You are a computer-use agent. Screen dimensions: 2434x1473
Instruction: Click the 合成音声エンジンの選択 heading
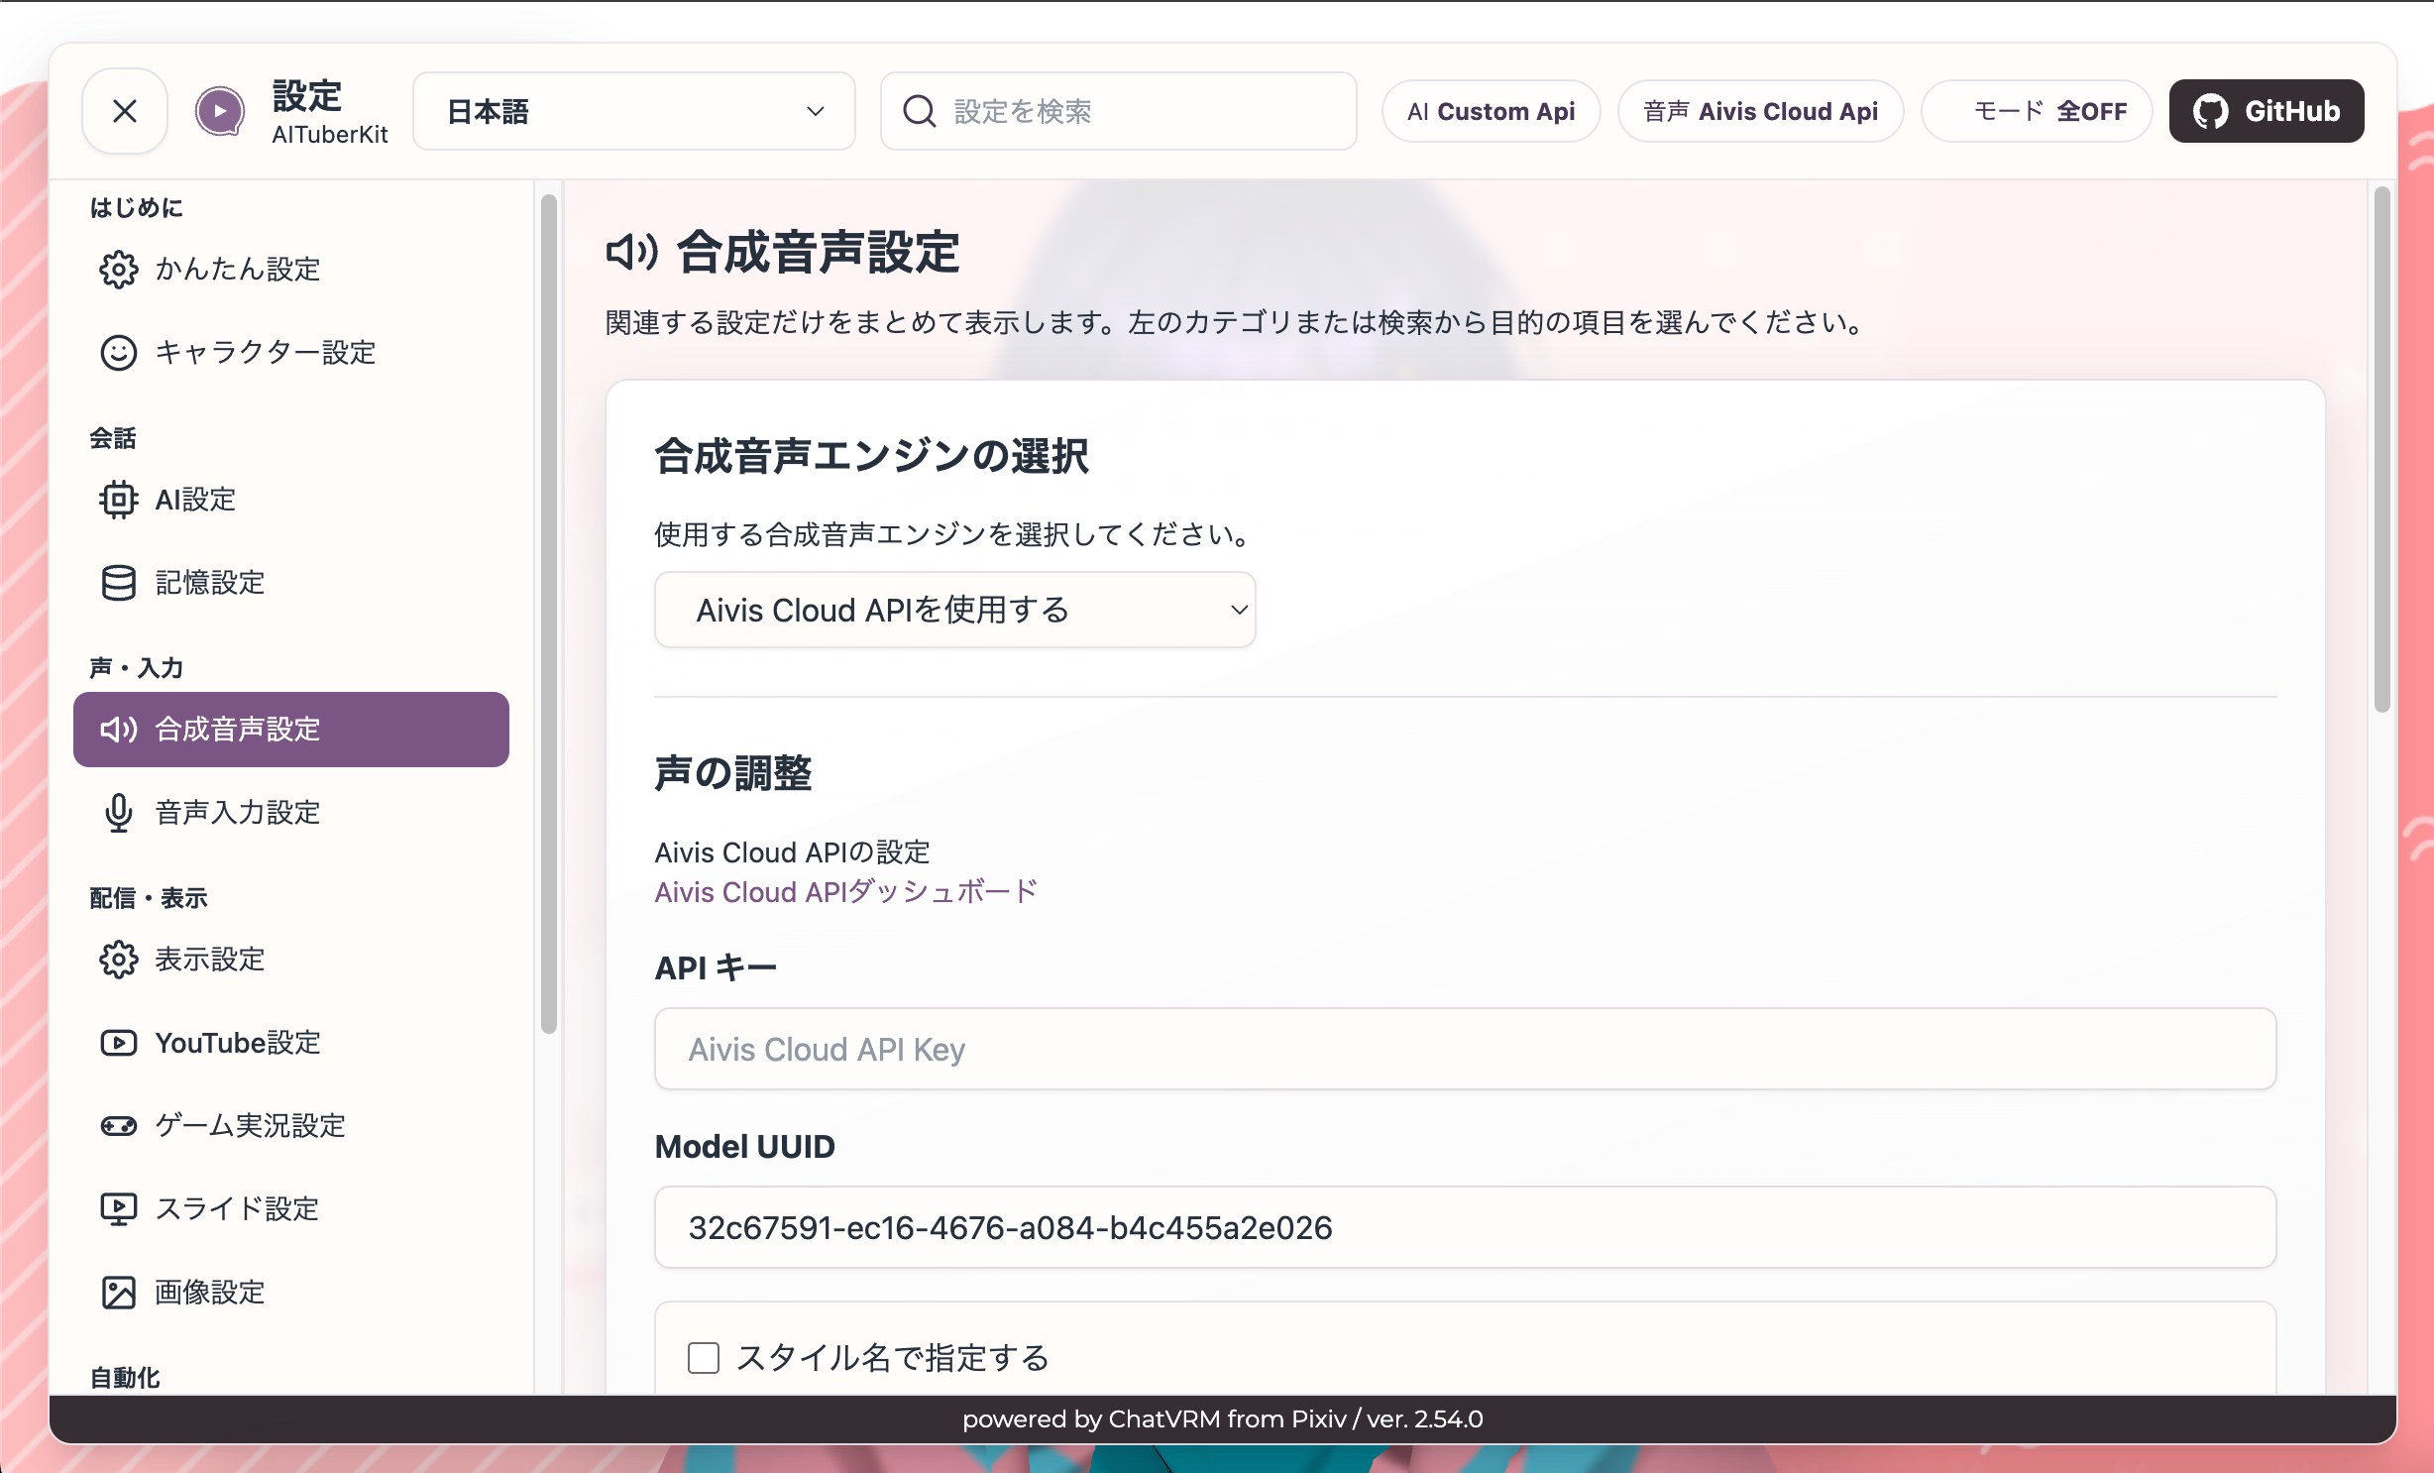click(871, 456)
